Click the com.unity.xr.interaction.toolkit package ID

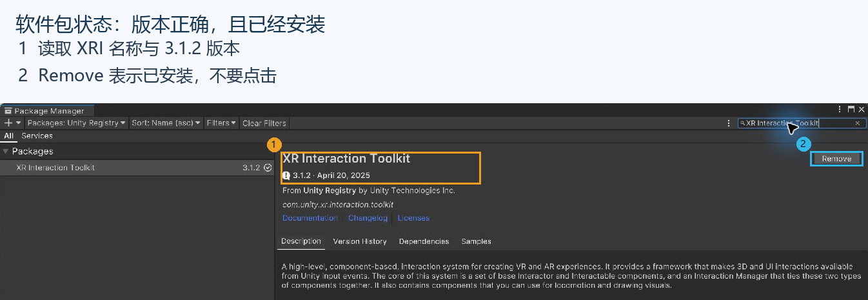click(x=338, y=205)
